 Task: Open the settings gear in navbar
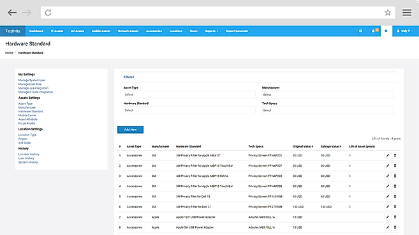point(386,31)
